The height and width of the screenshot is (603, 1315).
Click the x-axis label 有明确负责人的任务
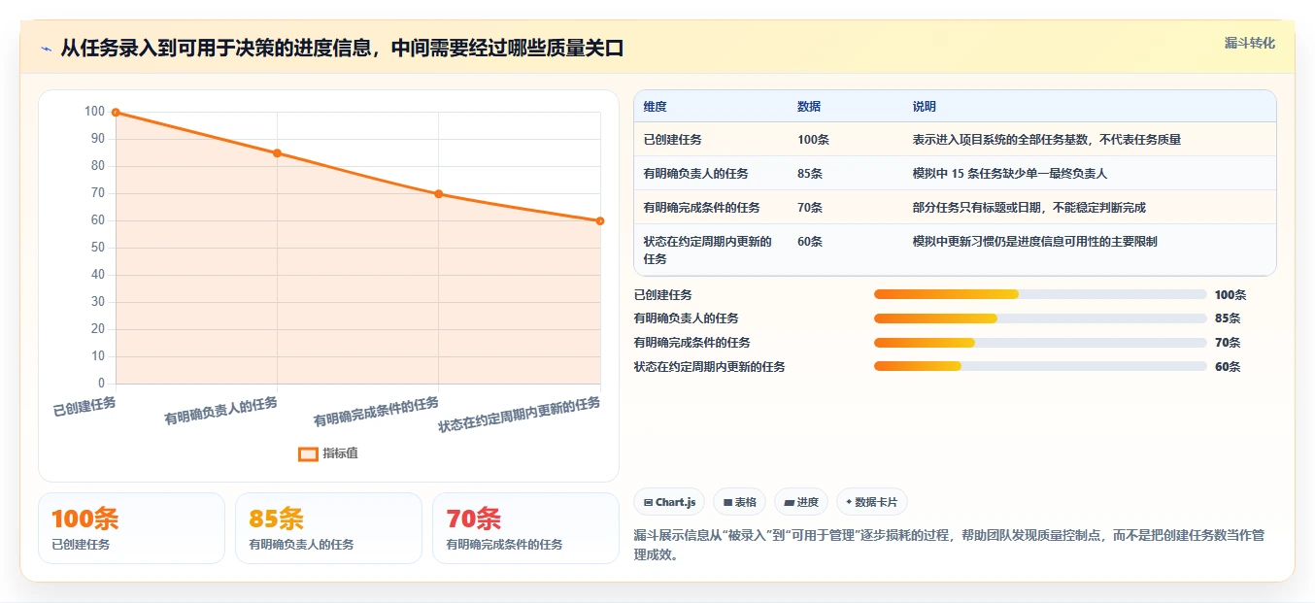[221, 411]
